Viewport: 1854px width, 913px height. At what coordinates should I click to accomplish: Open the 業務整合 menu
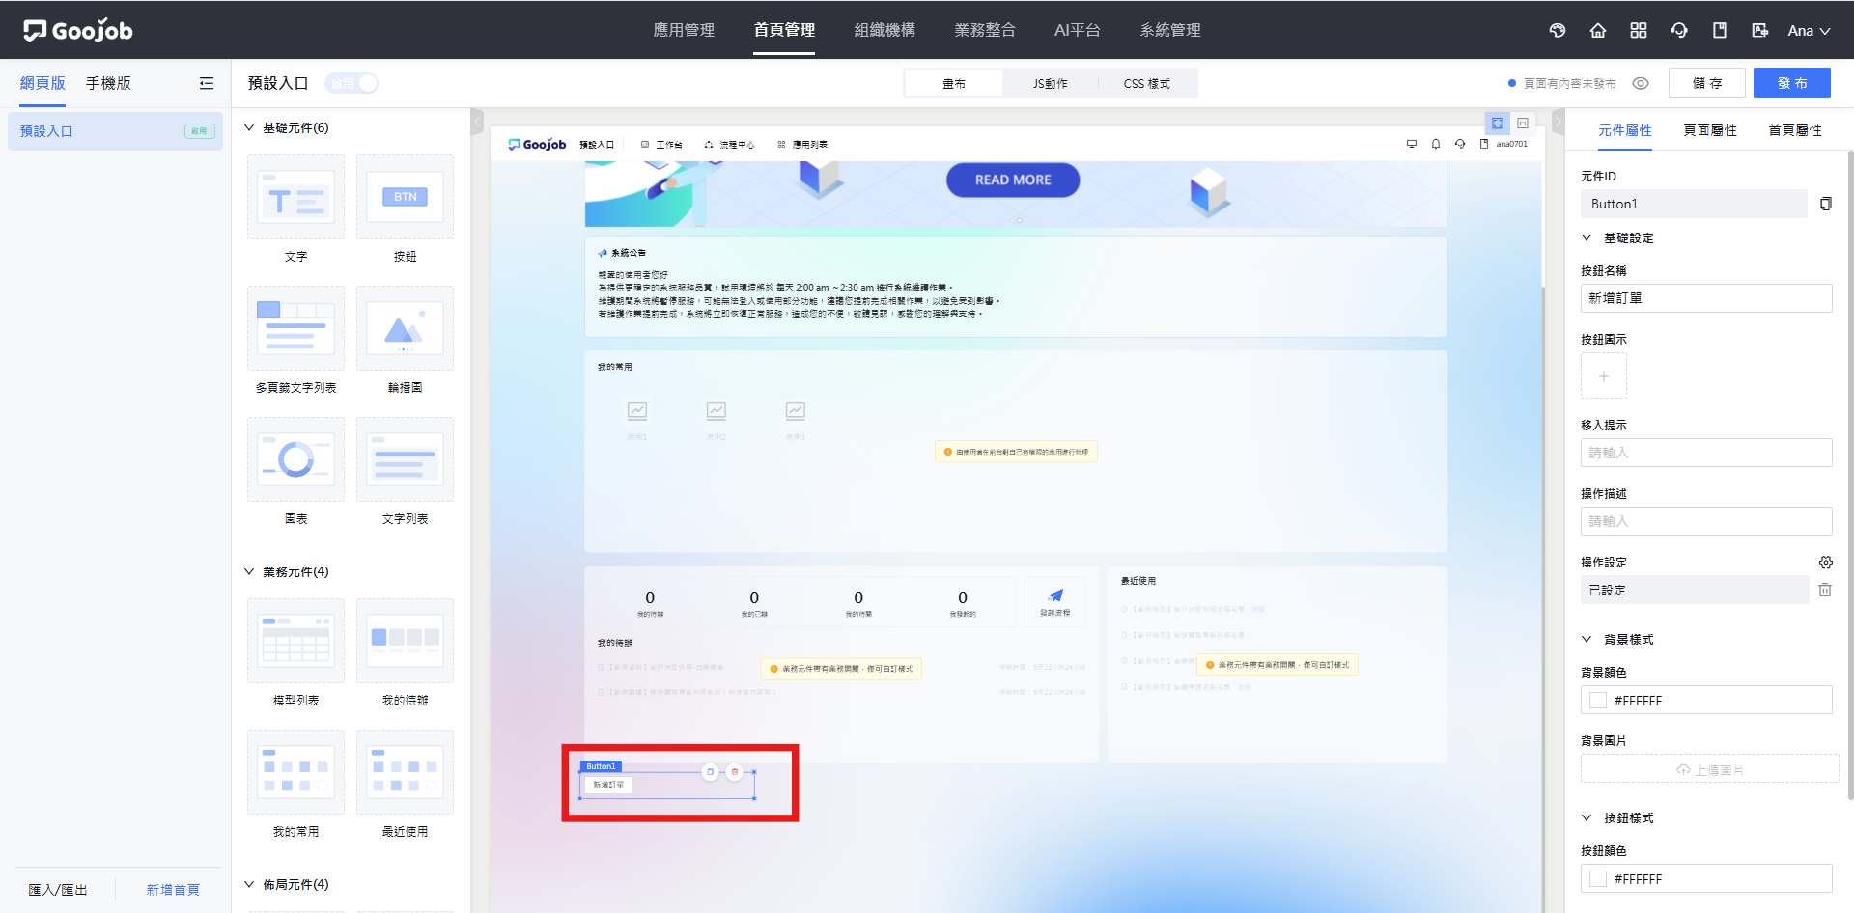tap(985, 30)
